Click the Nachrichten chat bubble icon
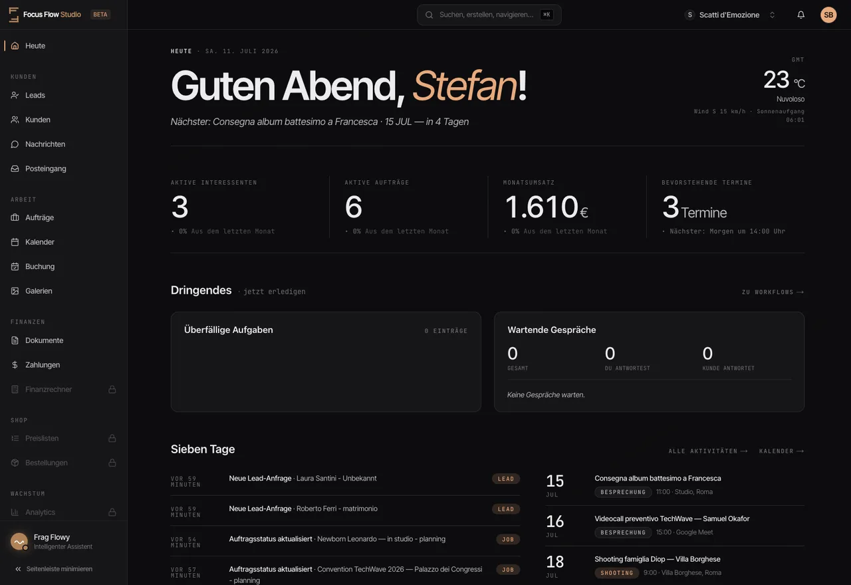This screenshot has height=585, width=851. pyautogui.click(x=15, y=144)
